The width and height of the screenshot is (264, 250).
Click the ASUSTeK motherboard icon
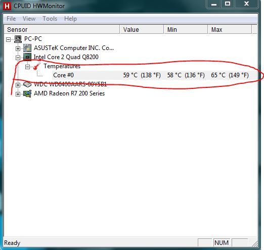pos(27,48)
